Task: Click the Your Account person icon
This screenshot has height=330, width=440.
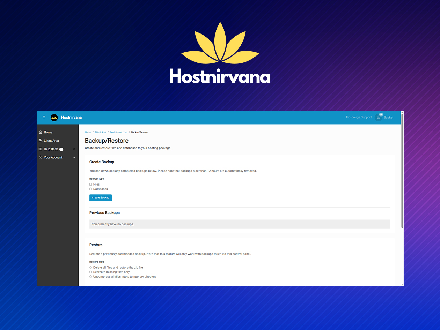Action: tap(40, 157)
